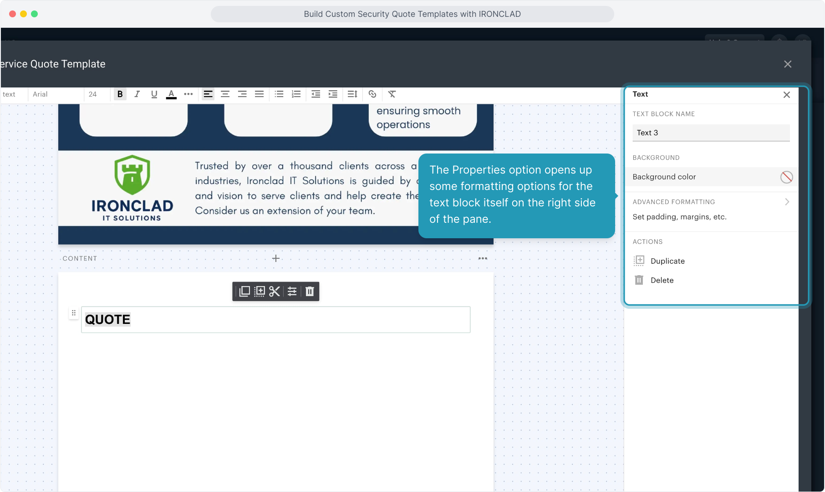The image size is (825, 492).
Task: Justify the text
Action: 260,94
